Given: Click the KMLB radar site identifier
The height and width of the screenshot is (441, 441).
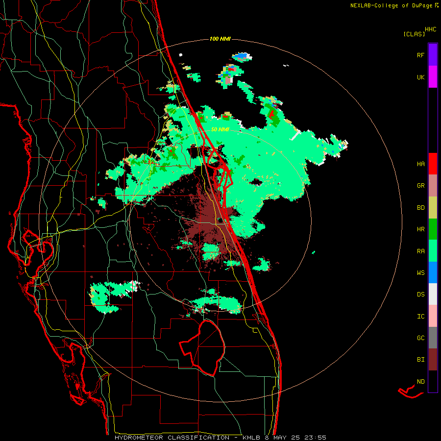Looking at the screenshot, I should (x=252, y=438).
